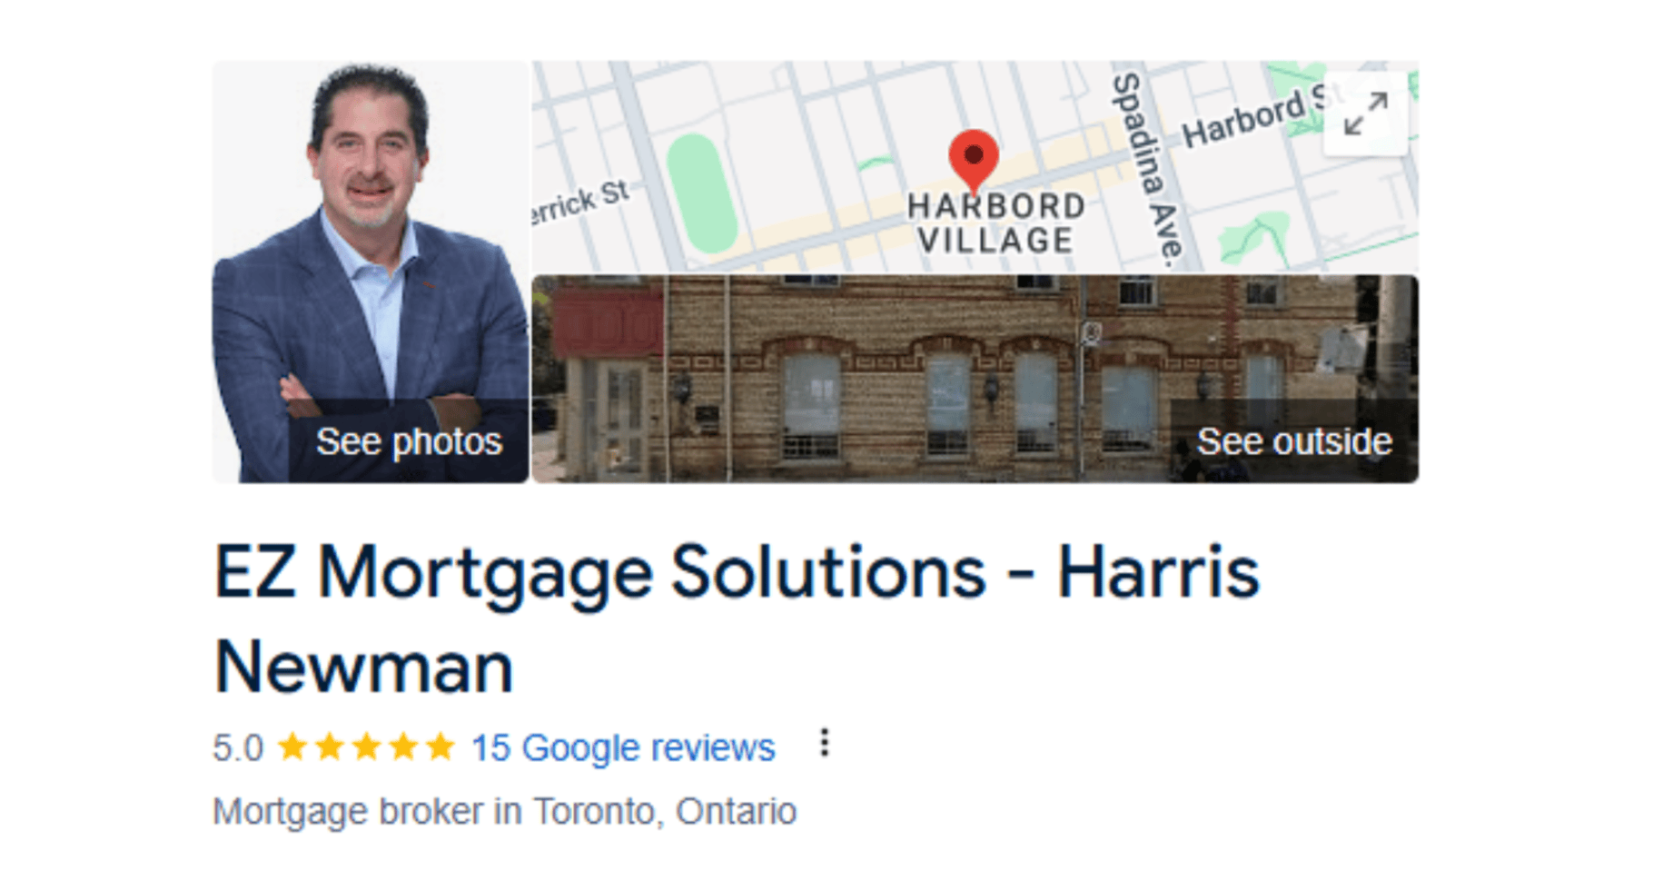Viewport: 1653px width, 890px height.
Task: Click the See photos label
Action: (x=409, y=441)
